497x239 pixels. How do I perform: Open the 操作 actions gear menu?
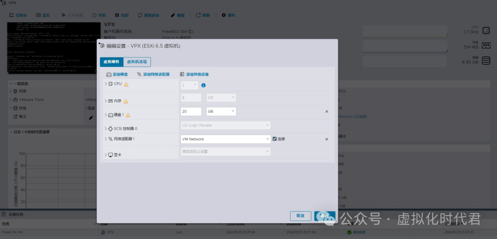coord(228,15)
